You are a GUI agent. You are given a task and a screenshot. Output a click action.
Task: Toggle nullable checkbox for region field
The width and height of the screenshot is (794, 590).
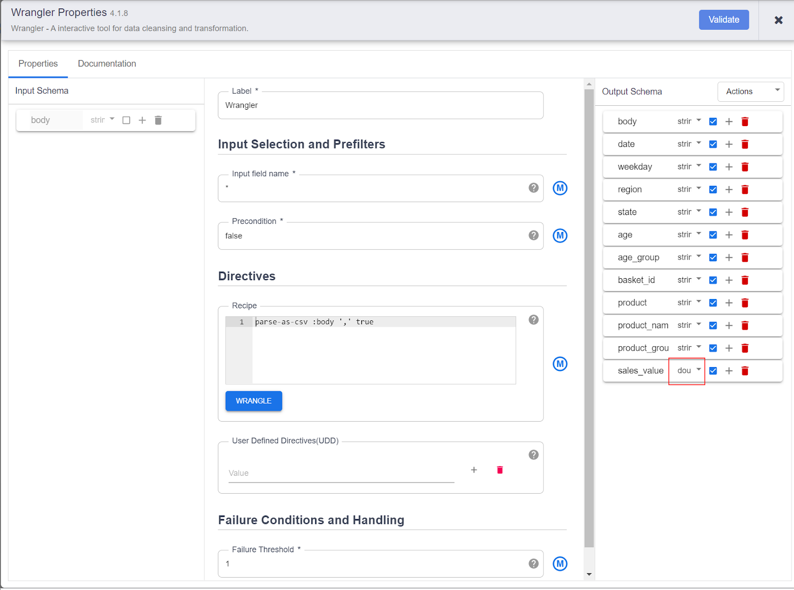(x=713, y=190)
